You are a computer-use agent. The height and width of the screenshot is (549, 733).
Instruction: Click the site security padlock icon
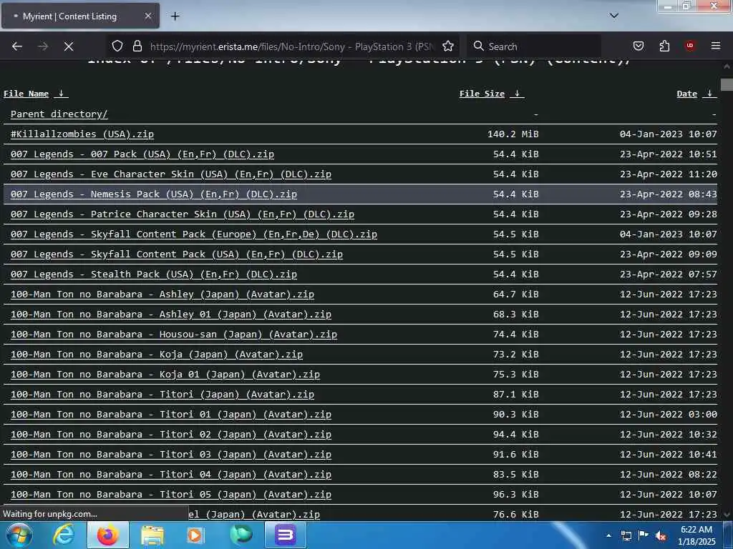[137, 46]
